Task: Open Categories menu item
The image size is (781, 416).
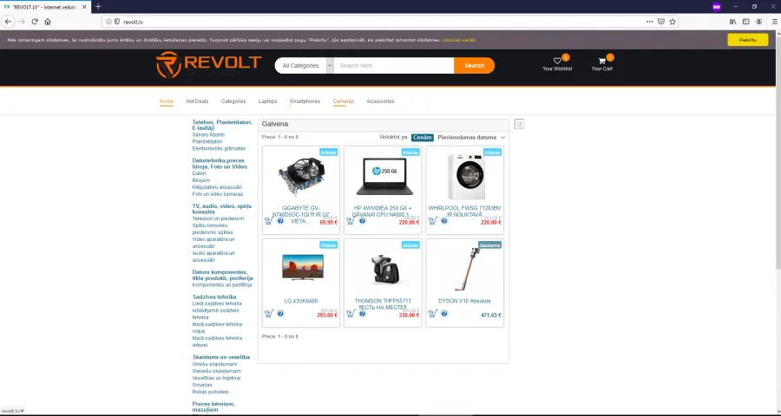Action: [233, 101]
